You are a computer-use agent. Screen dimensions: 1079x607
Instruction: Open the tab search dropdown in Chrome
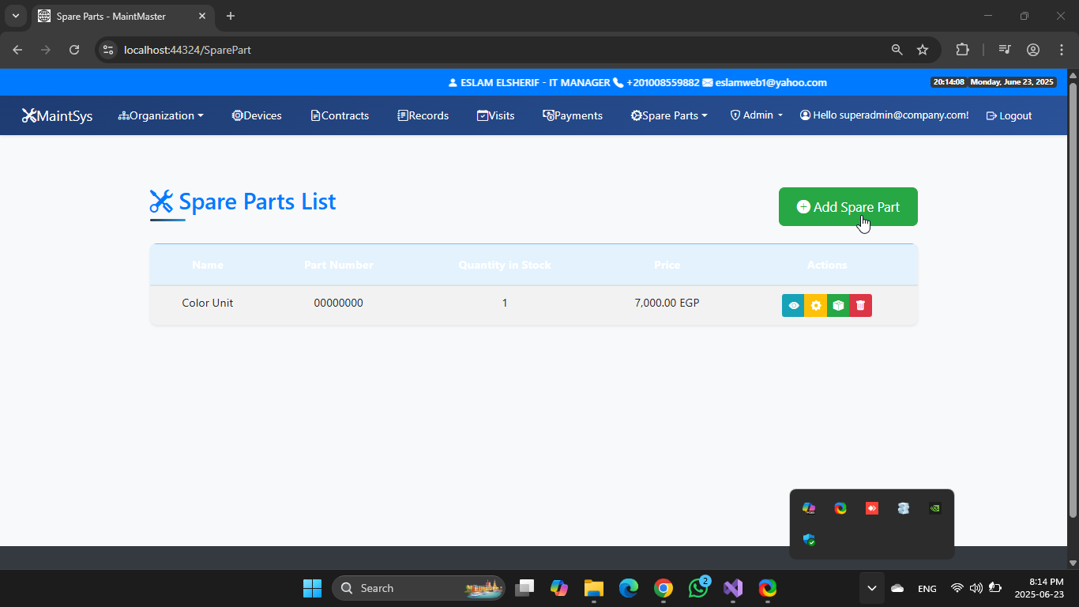pos(16,16)
